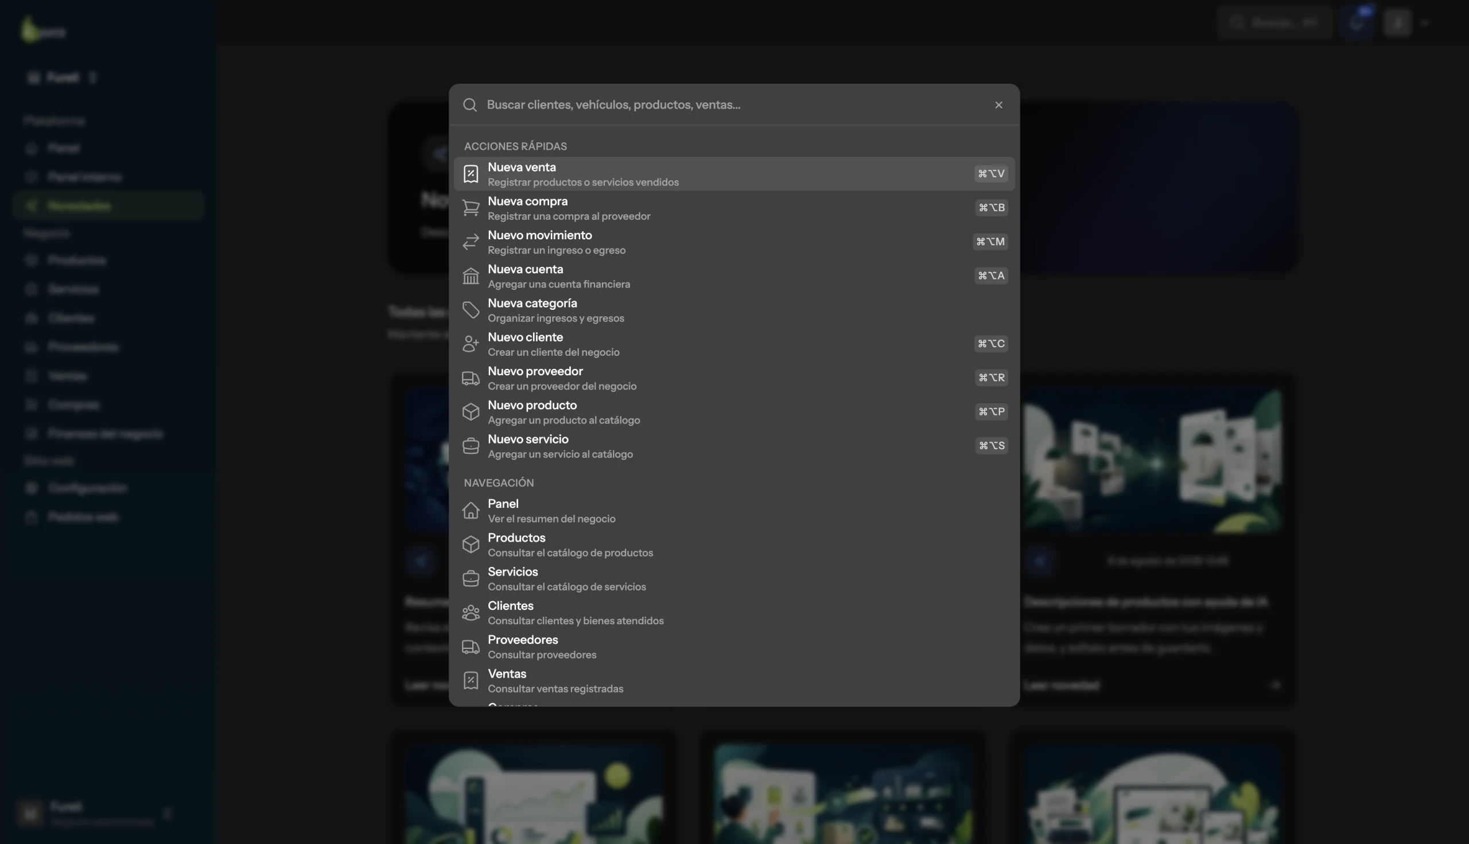Viewport: 1469px width, 844px height.
Task: Click the tag icon beside Nueva categoría
Action: [x=471, y=310]
